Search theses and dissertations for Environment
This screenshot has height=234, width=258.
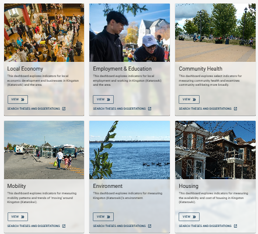pos(119,226)
